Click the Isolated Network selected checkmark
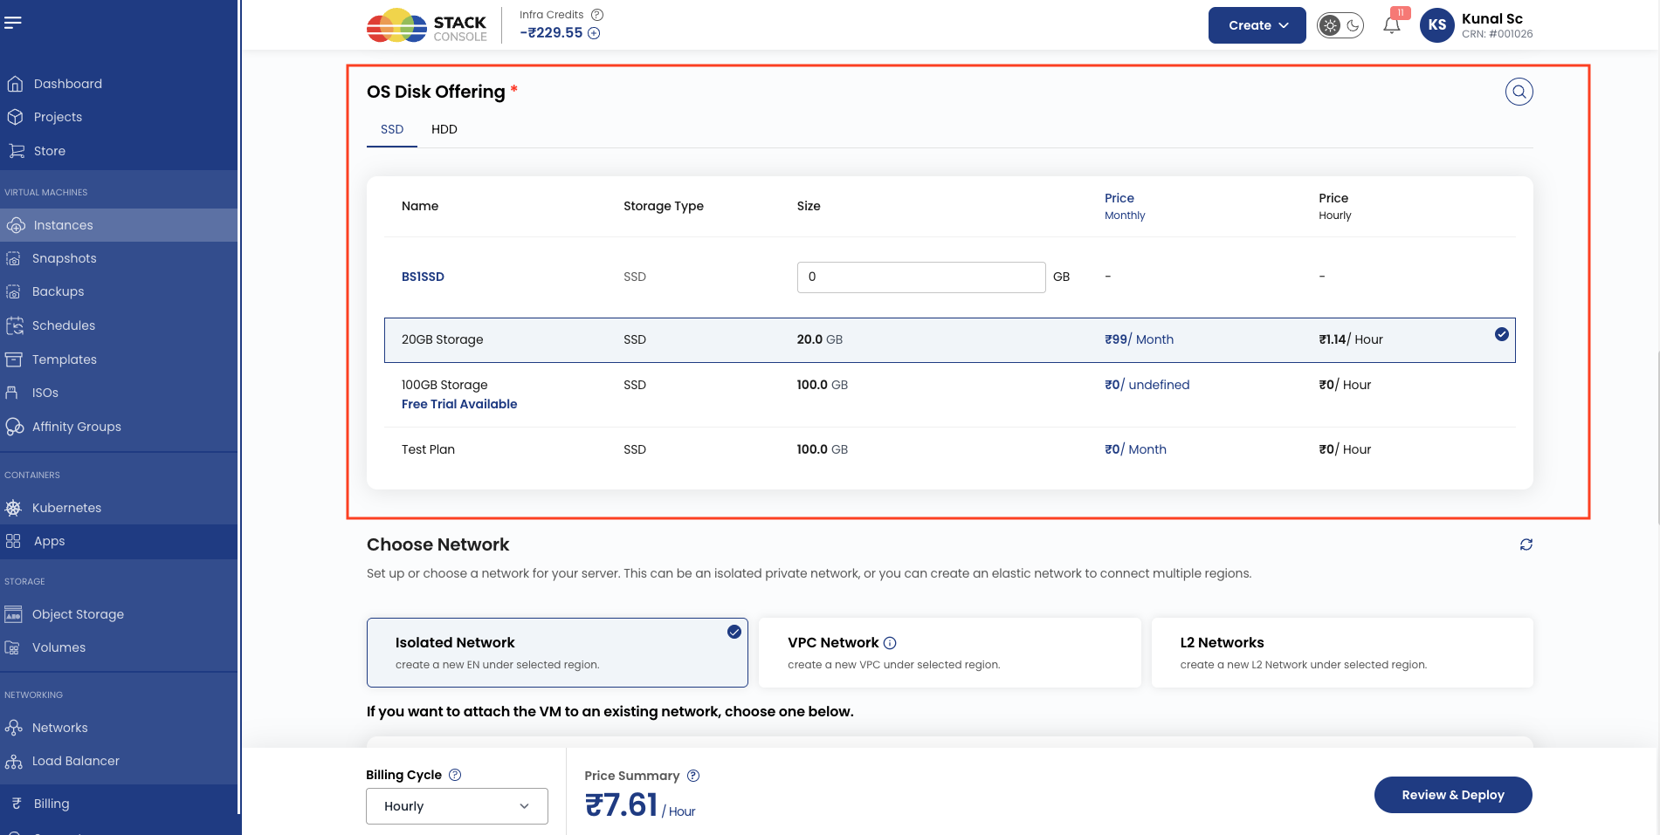 tap(734, 632)
